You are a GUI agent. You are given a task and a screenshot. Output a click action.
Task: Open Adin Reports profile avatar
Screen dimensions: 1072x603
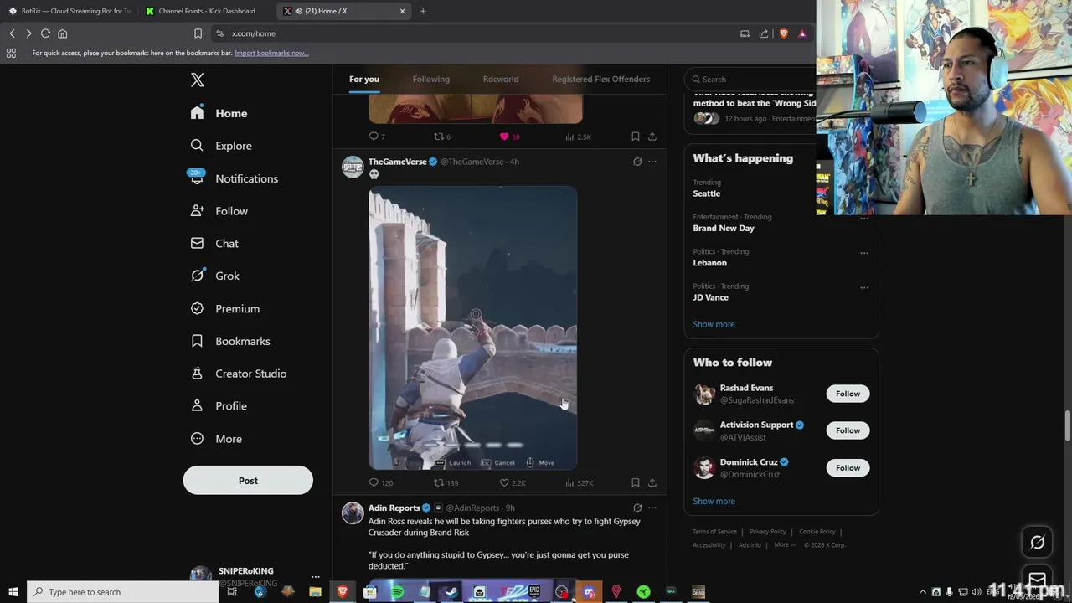click(x=353, y=513)
